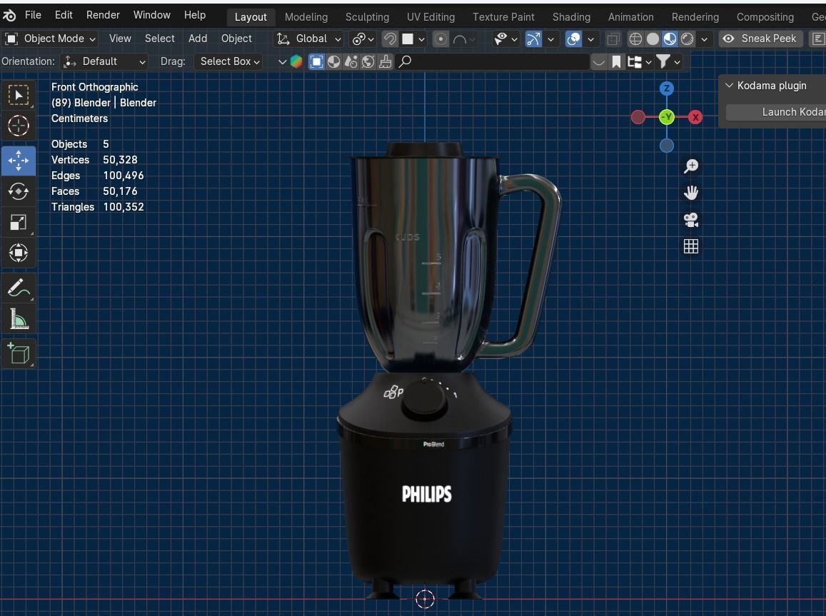The width and height of the screenshot is (826, 616).
Task: Open the shading options dropdown arrow
Action: [x=705, y=39]
